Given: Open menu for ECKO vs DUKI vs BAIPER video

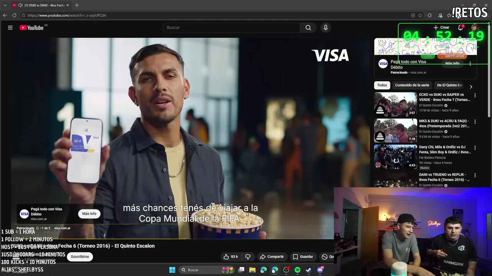Looking at the screenshot, I should [475, 95].
